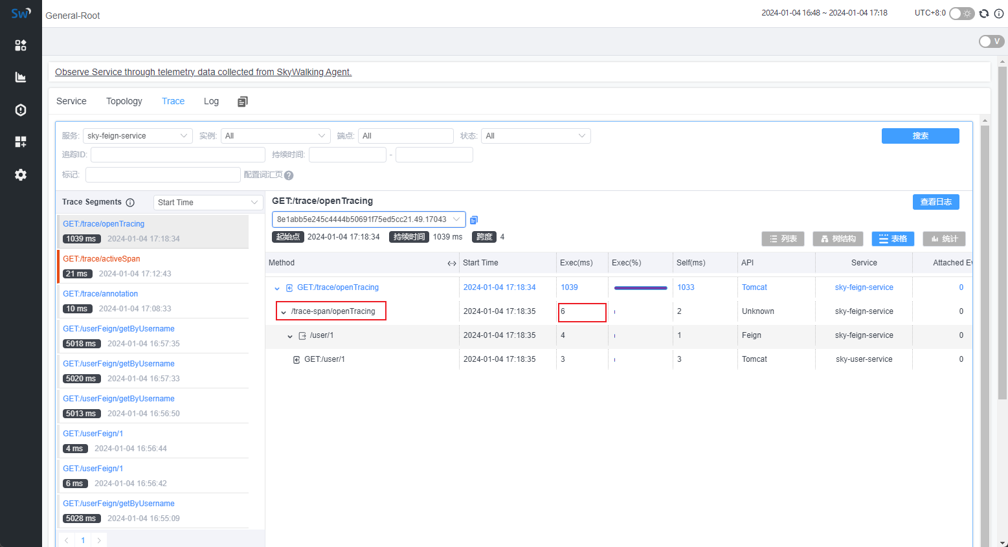Toggle the theme switch beside UTC+8:0
Viewport: 1008px width, 547px height.
(961, 14)
